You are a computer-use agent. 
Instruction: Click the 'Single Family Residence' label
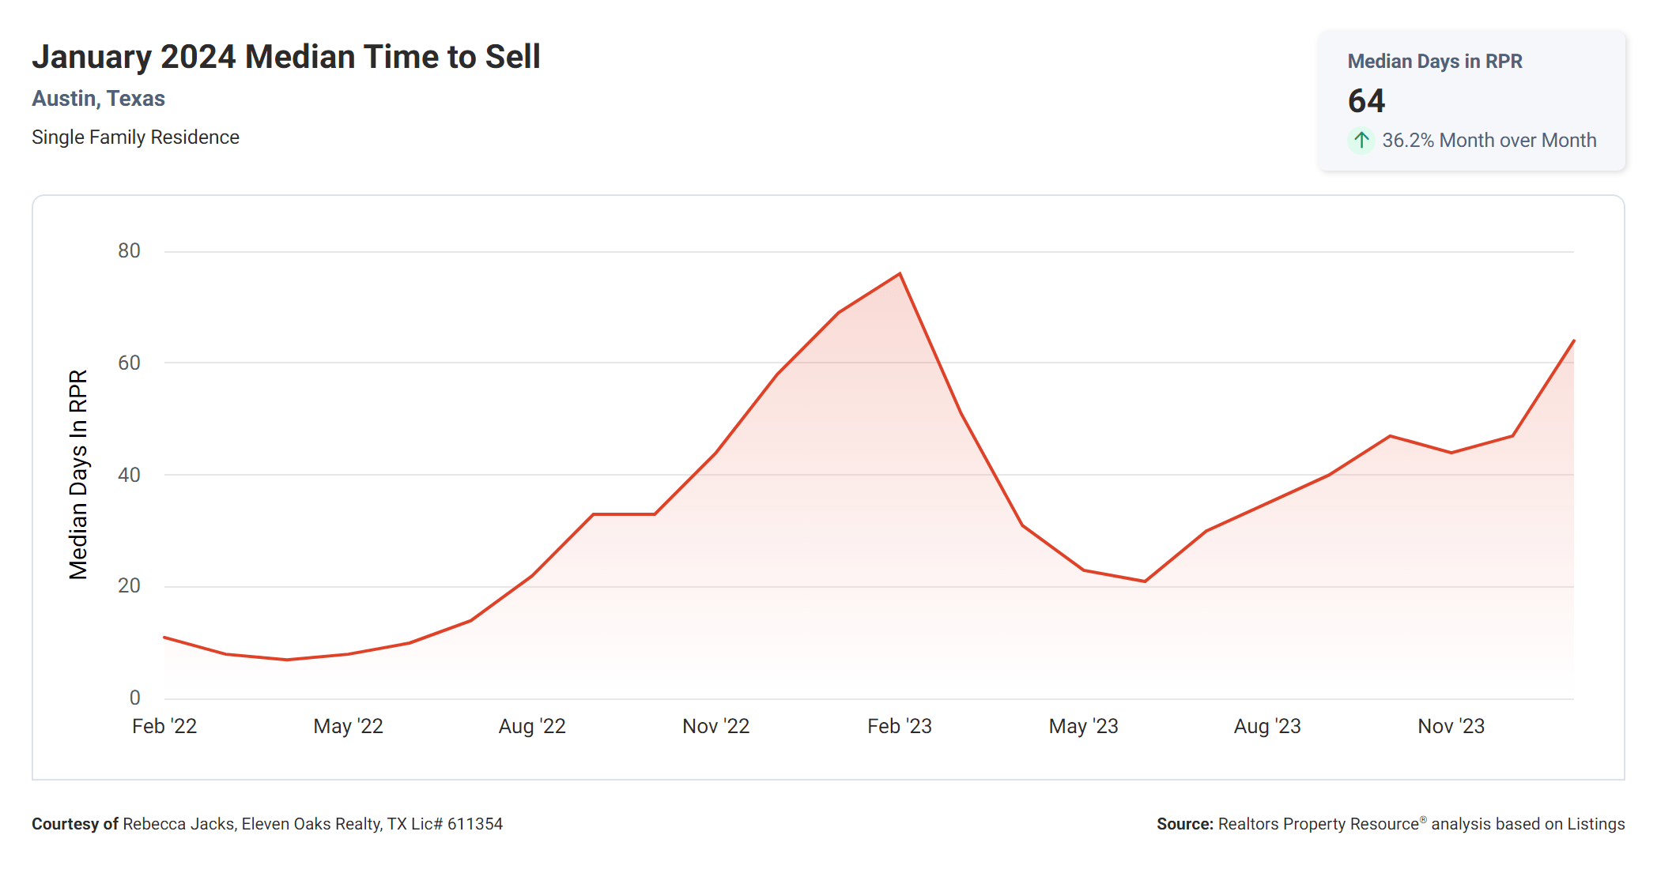click(x=135, y=137)
